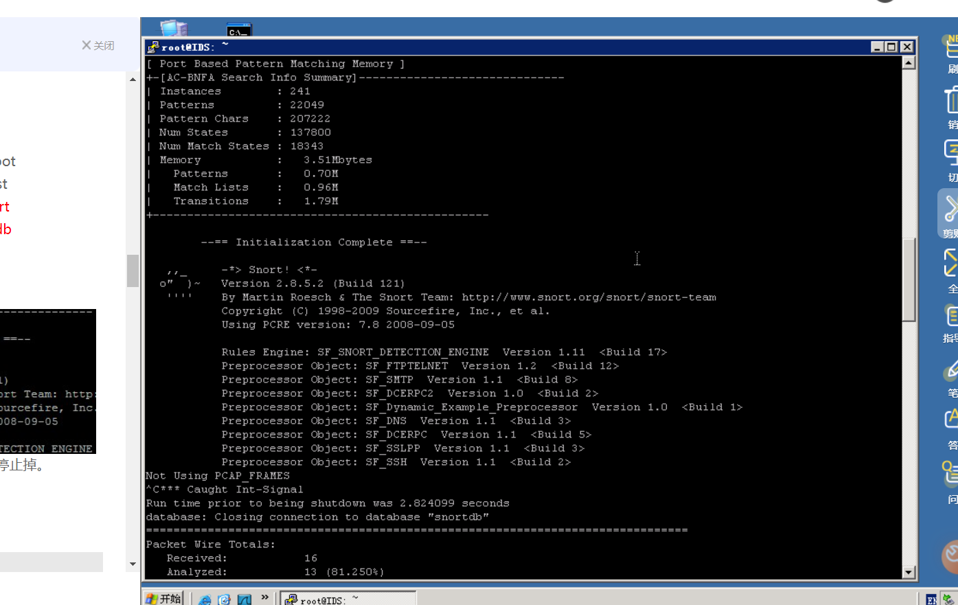Click the PuTTY icon in root@IDS title bar
Image resolution: width=958 pixels, height=605 pixels.
pyautogui.click(x=153, y=47)
